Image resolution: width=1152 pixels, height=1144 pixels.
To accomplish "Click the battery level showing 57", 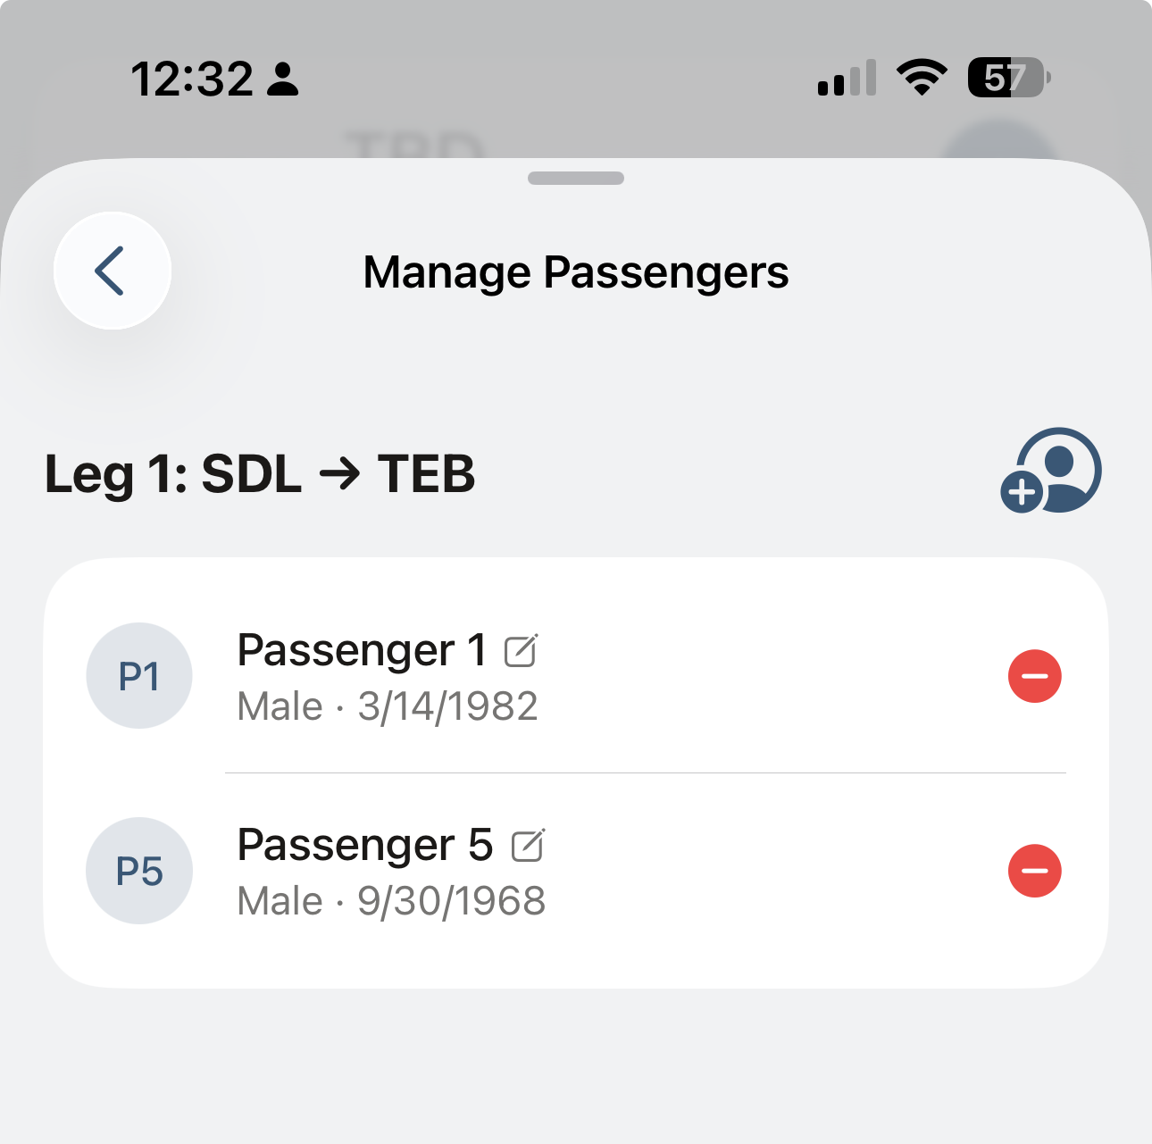I will click(1005, 77).
